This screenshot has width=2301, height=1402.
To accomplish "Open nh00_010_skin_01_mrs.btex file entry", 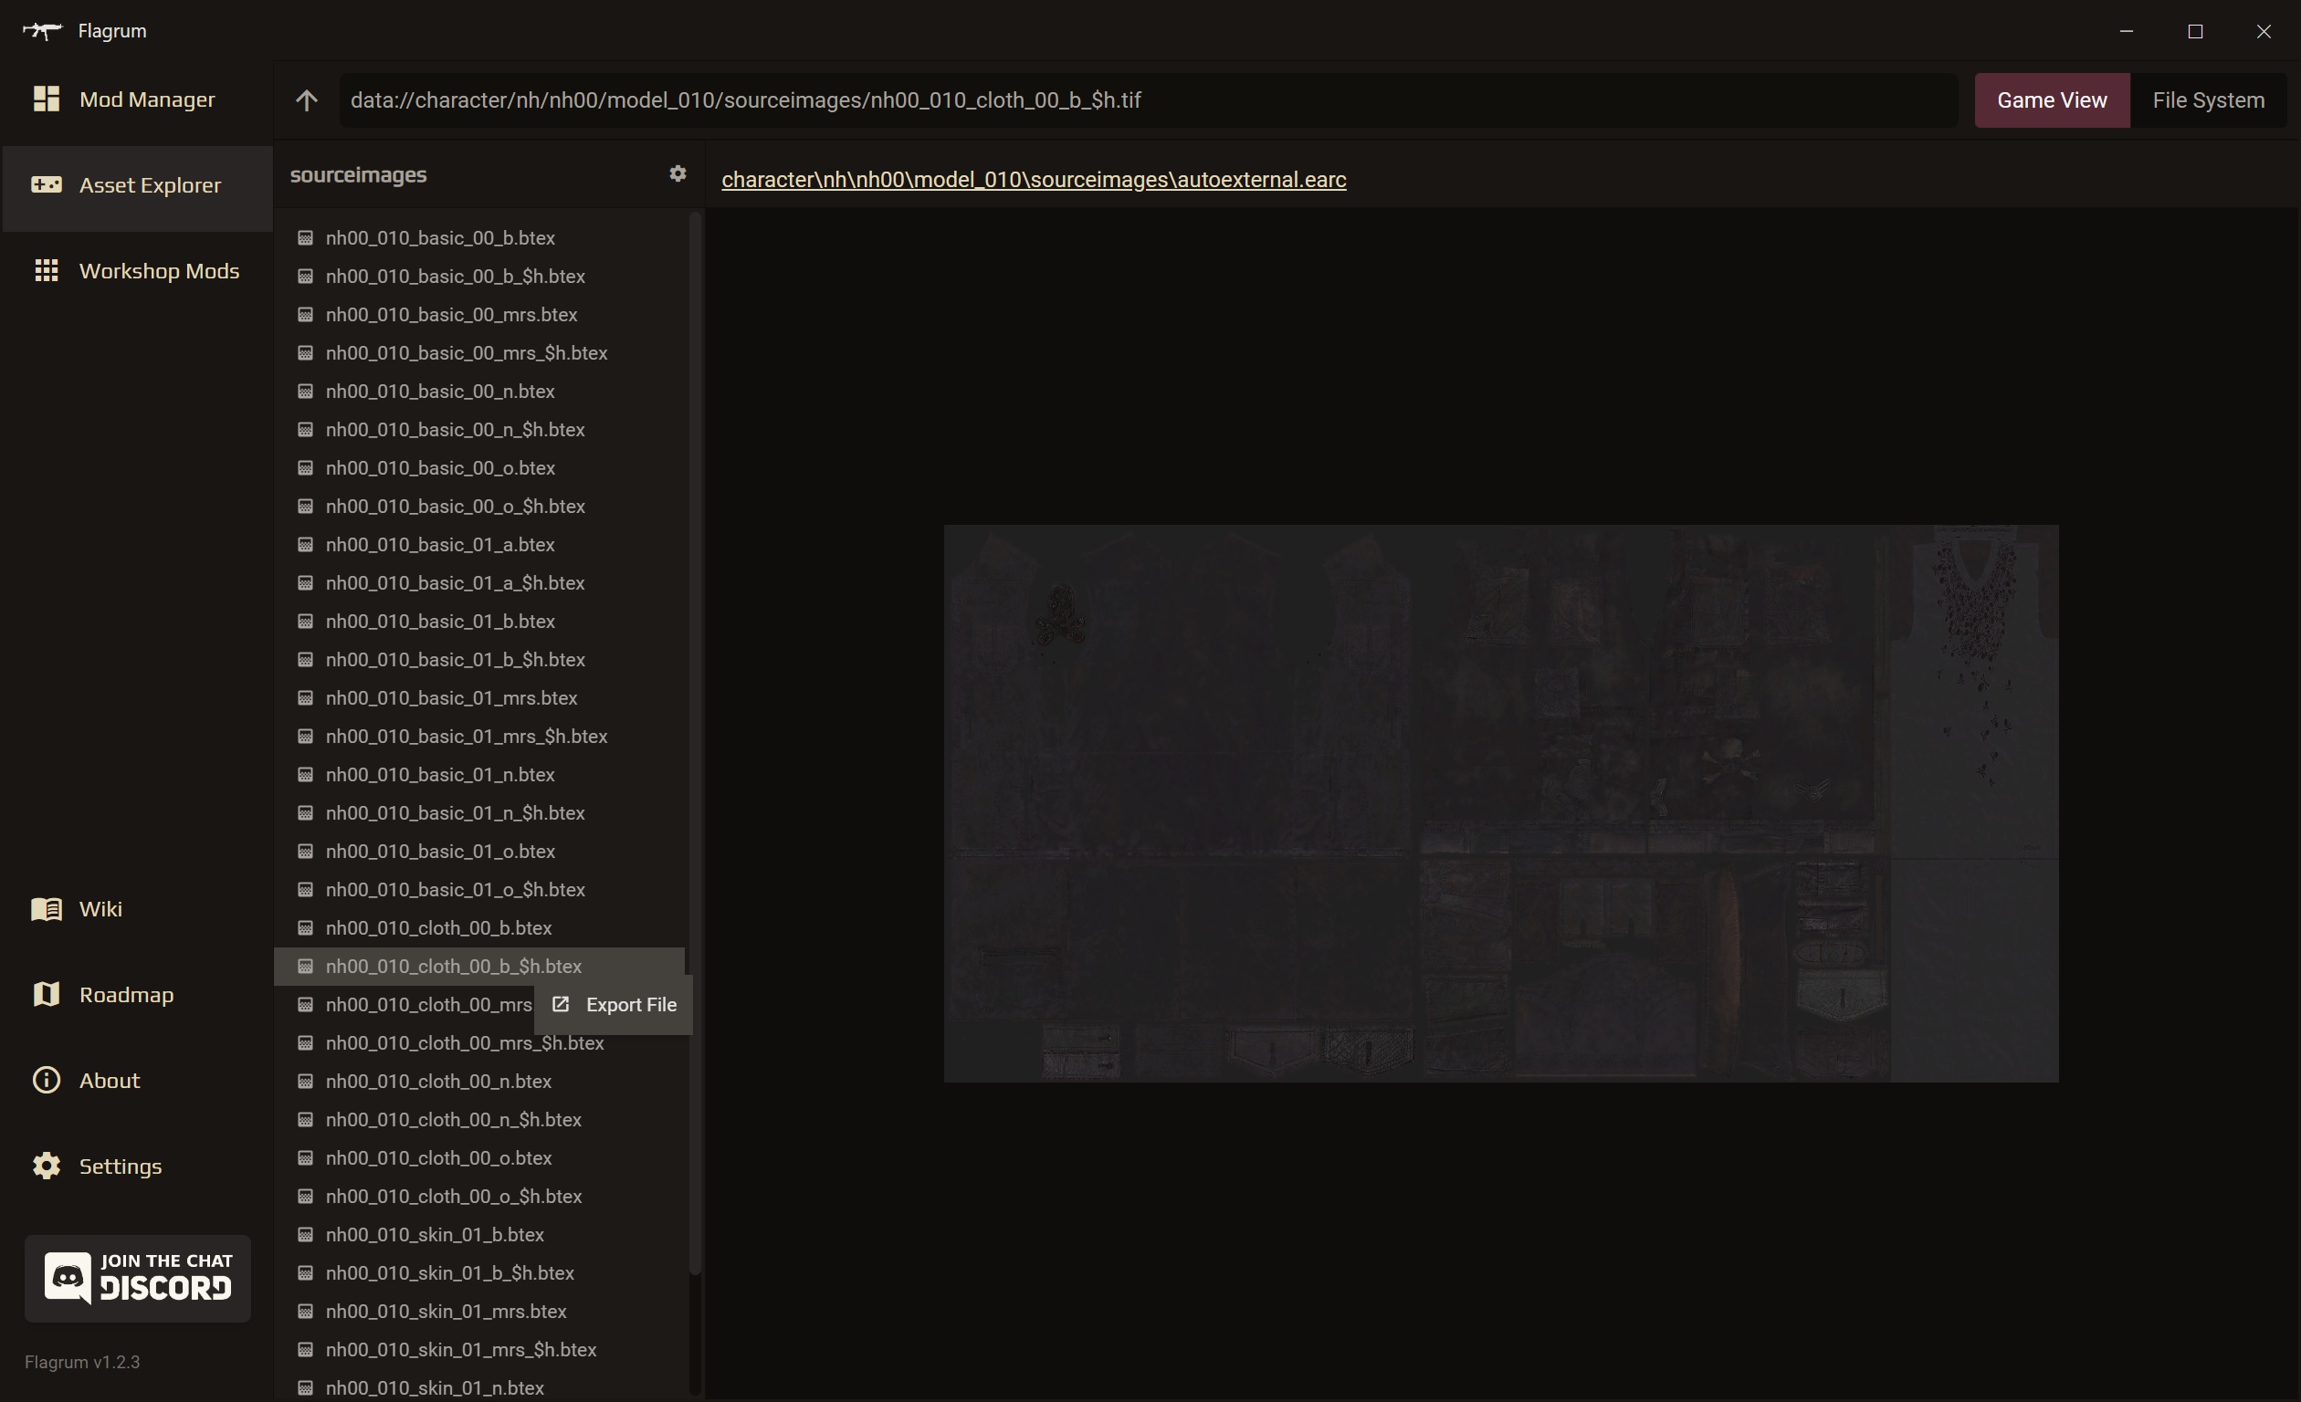I will coord(446,1311).
